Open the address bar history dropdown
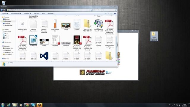Screen dimensions: 190x107 (89, 10)
